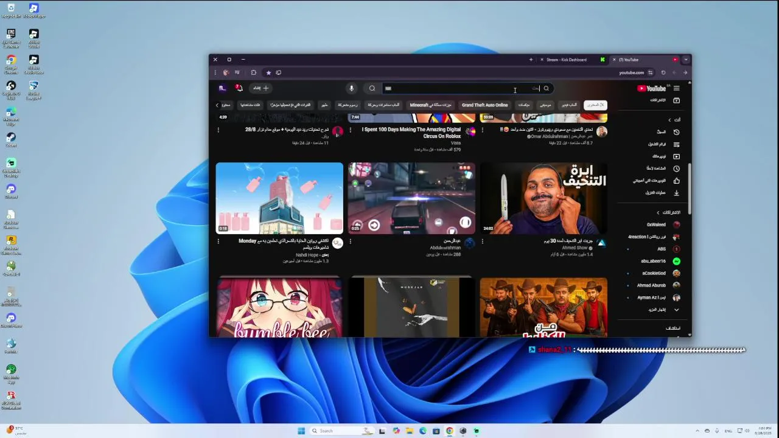Viewport: 779px width, 438px height.
Task: Open Liked videos thumbs-up icon
Action: pyautogui.click(x=676, y=181)
